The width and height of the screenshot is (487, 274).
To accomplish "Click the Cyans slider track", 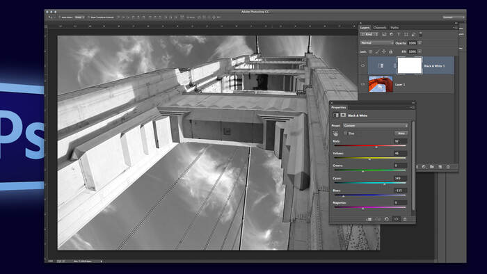I will [x=369, y=183].
